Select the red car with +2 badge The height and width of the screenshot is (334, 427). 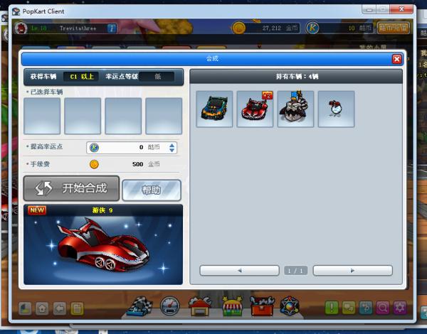point(255,109)
